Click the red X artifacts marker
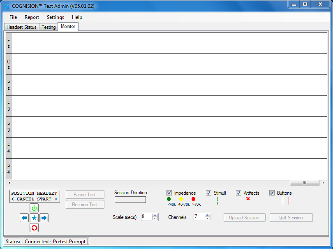 click(x=248, y=199)
